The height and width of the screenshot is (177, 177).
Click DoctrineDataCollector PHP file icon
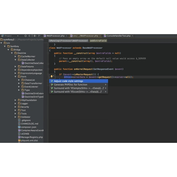tap(23, 63)
